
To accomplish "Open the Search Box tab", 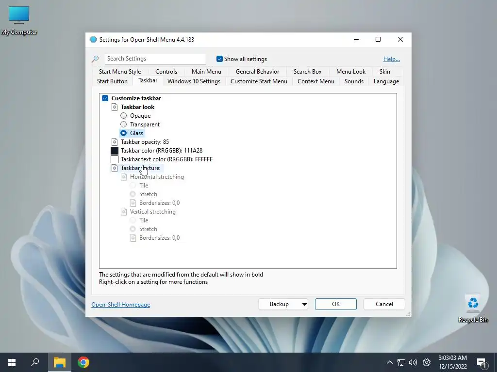I will tap(307, 72).
